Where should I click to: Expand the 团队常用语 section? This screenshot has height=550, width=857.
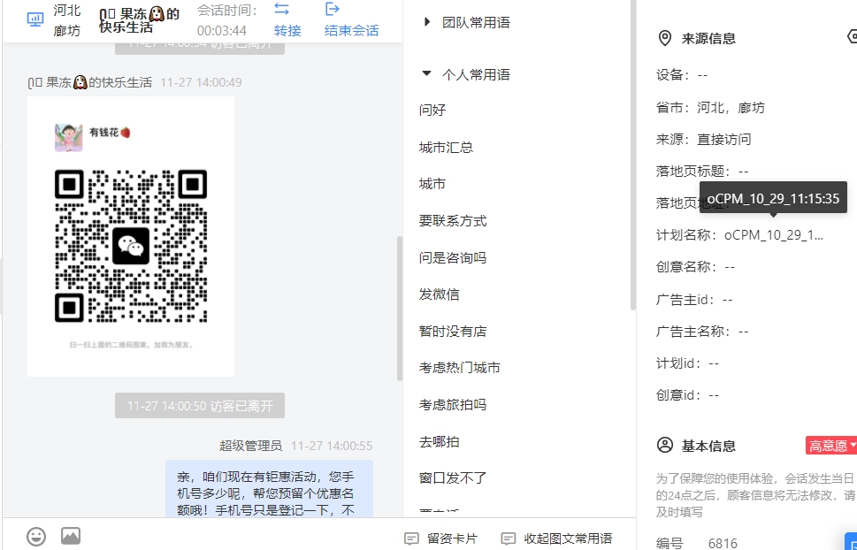427,22
